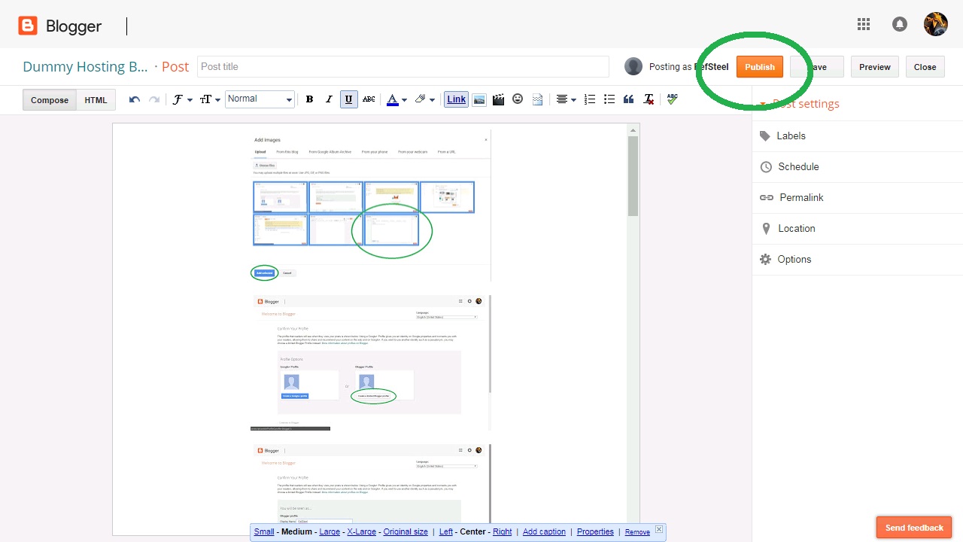Insert special characters with the smiley icon
This screenshot has width=963, height=542.
(518, 99)
